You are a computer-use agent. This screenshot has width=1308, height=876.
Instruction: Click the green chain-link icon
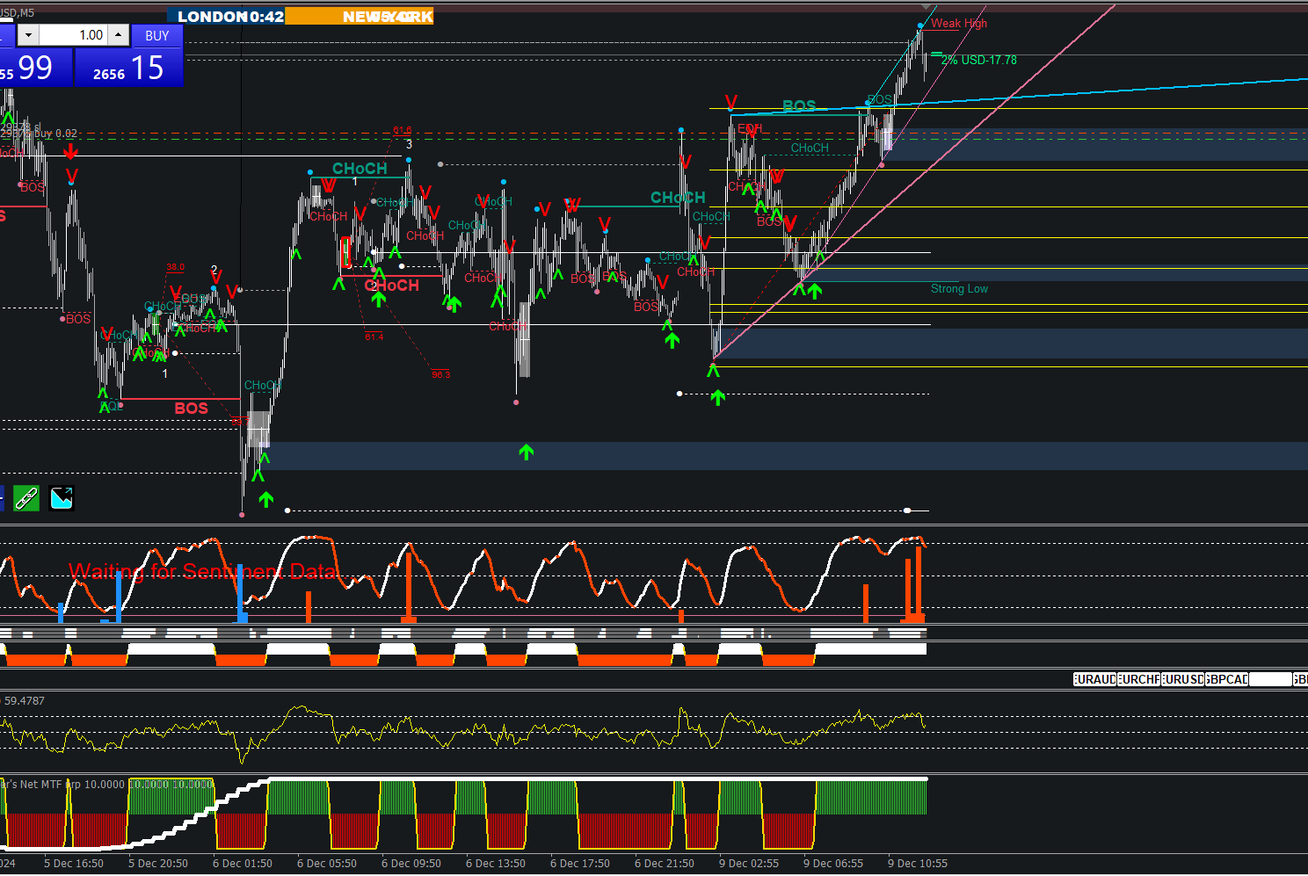click(x=26, y=498)
